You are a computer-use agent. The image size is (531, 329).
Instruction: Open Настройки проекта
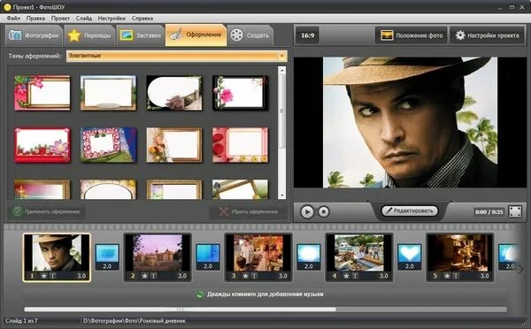488,35
